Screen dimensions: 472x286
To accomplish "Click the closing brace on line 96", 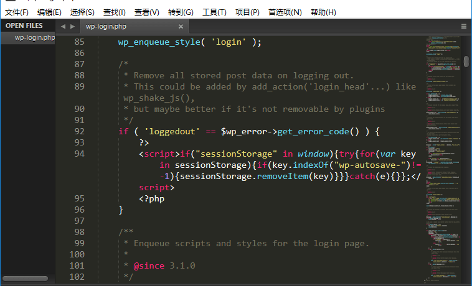I will click(x=121, y=210).
